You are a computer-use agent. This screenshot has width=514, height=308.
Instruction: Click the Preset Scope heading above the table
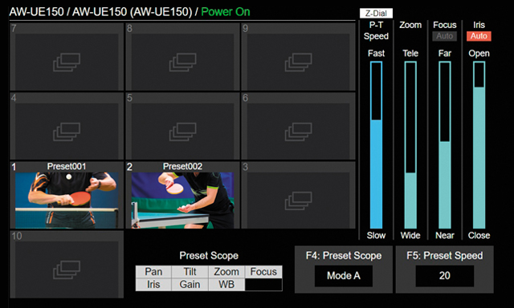pyautogui.click(x=209, y=256)
